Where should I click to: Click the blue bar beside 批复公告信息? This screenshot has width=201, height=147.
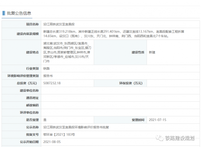pyautogui.click(x=4, y=13)
